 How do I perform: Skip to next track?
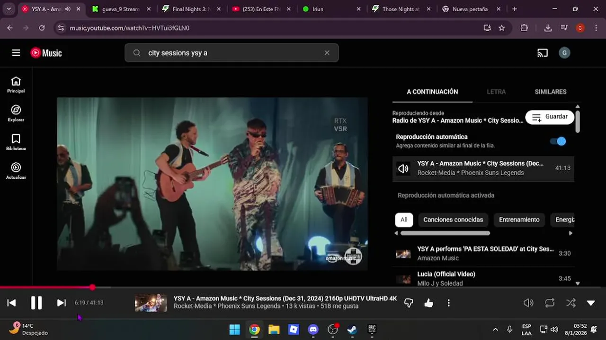(x=61, y=303)
